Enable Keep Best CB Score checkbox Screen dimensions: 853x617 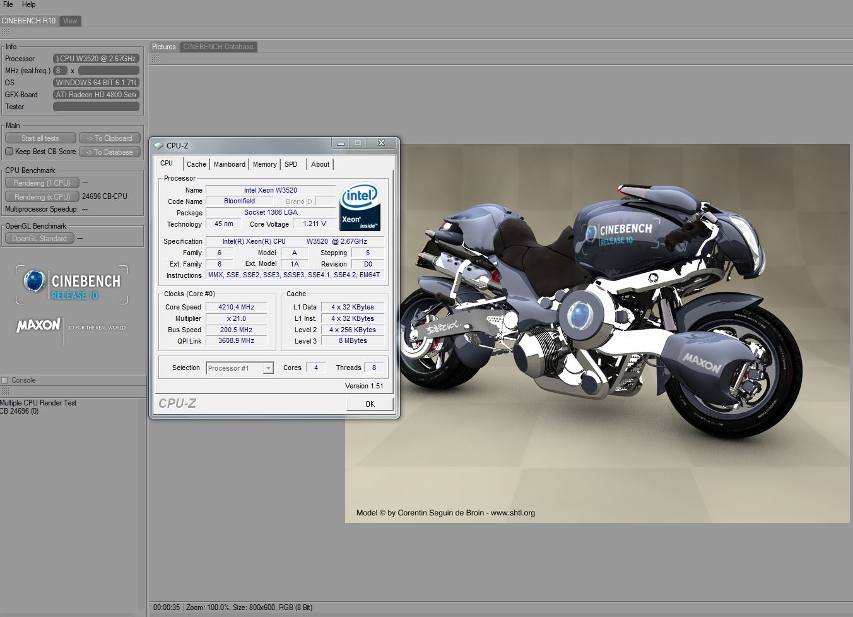pos(9,152)
